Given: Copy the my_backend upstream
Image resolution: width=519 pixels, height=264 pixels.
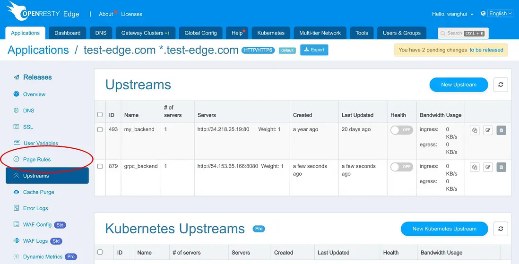Looking at the screenshot, I should tap(475, 130).
